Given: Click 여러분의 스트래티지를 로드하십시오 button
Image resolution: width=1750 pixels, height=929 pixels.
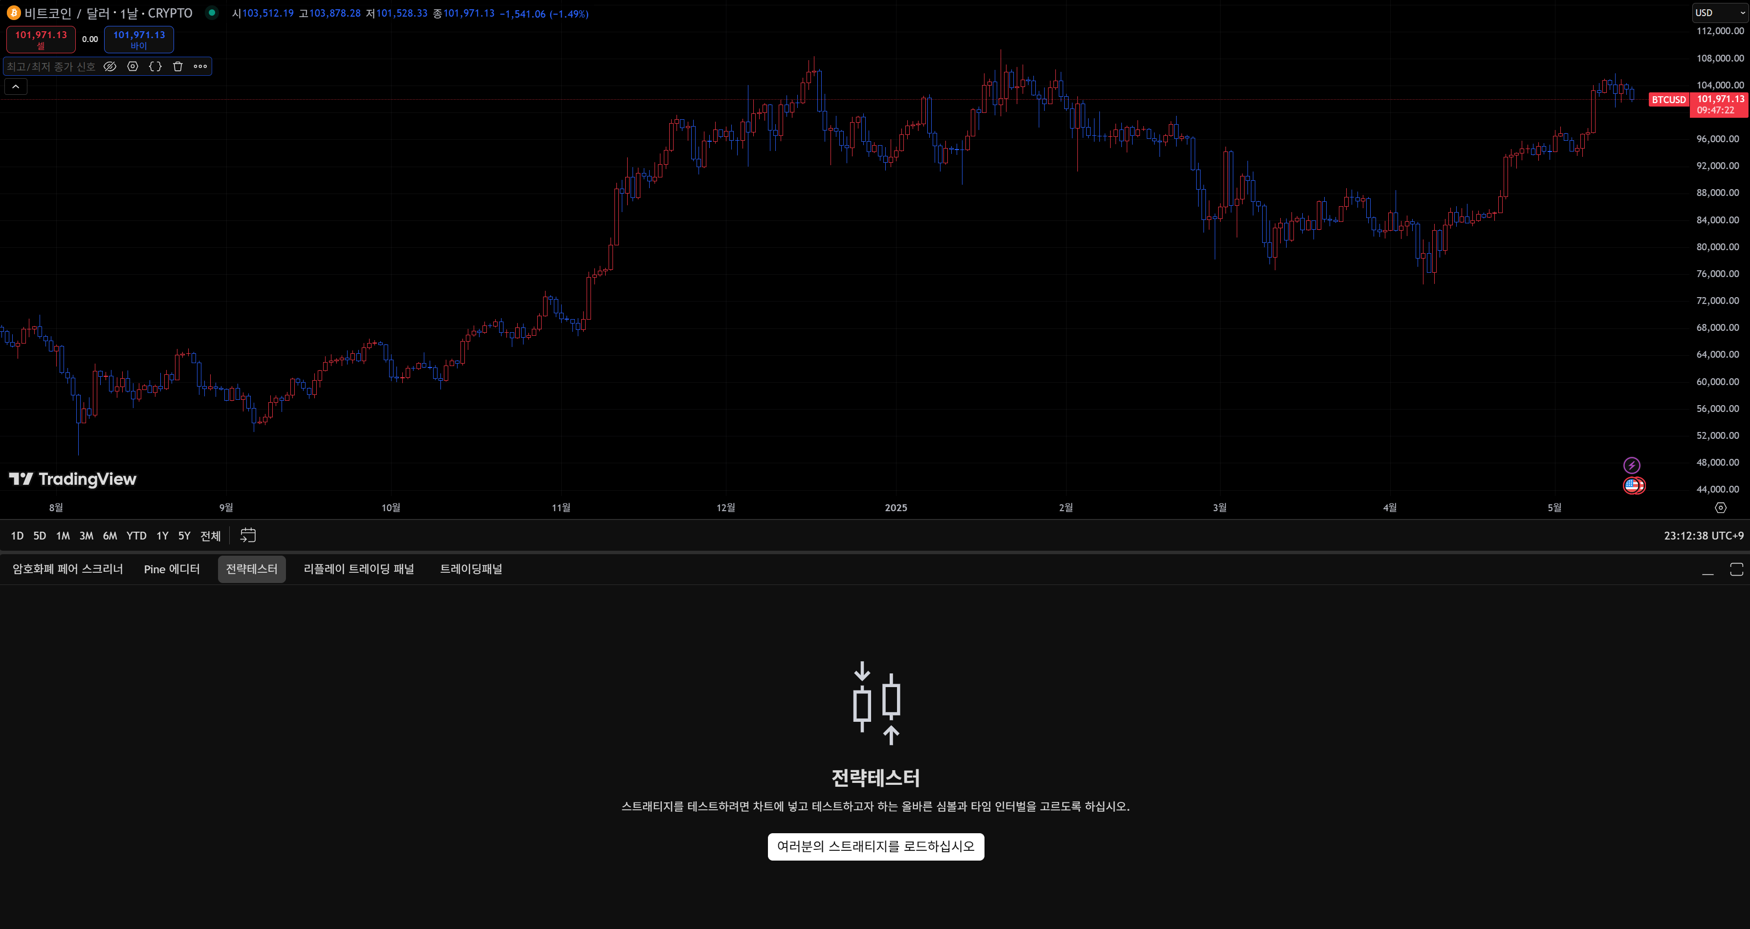Looking at the screenshot, I should tap(875, 847).
